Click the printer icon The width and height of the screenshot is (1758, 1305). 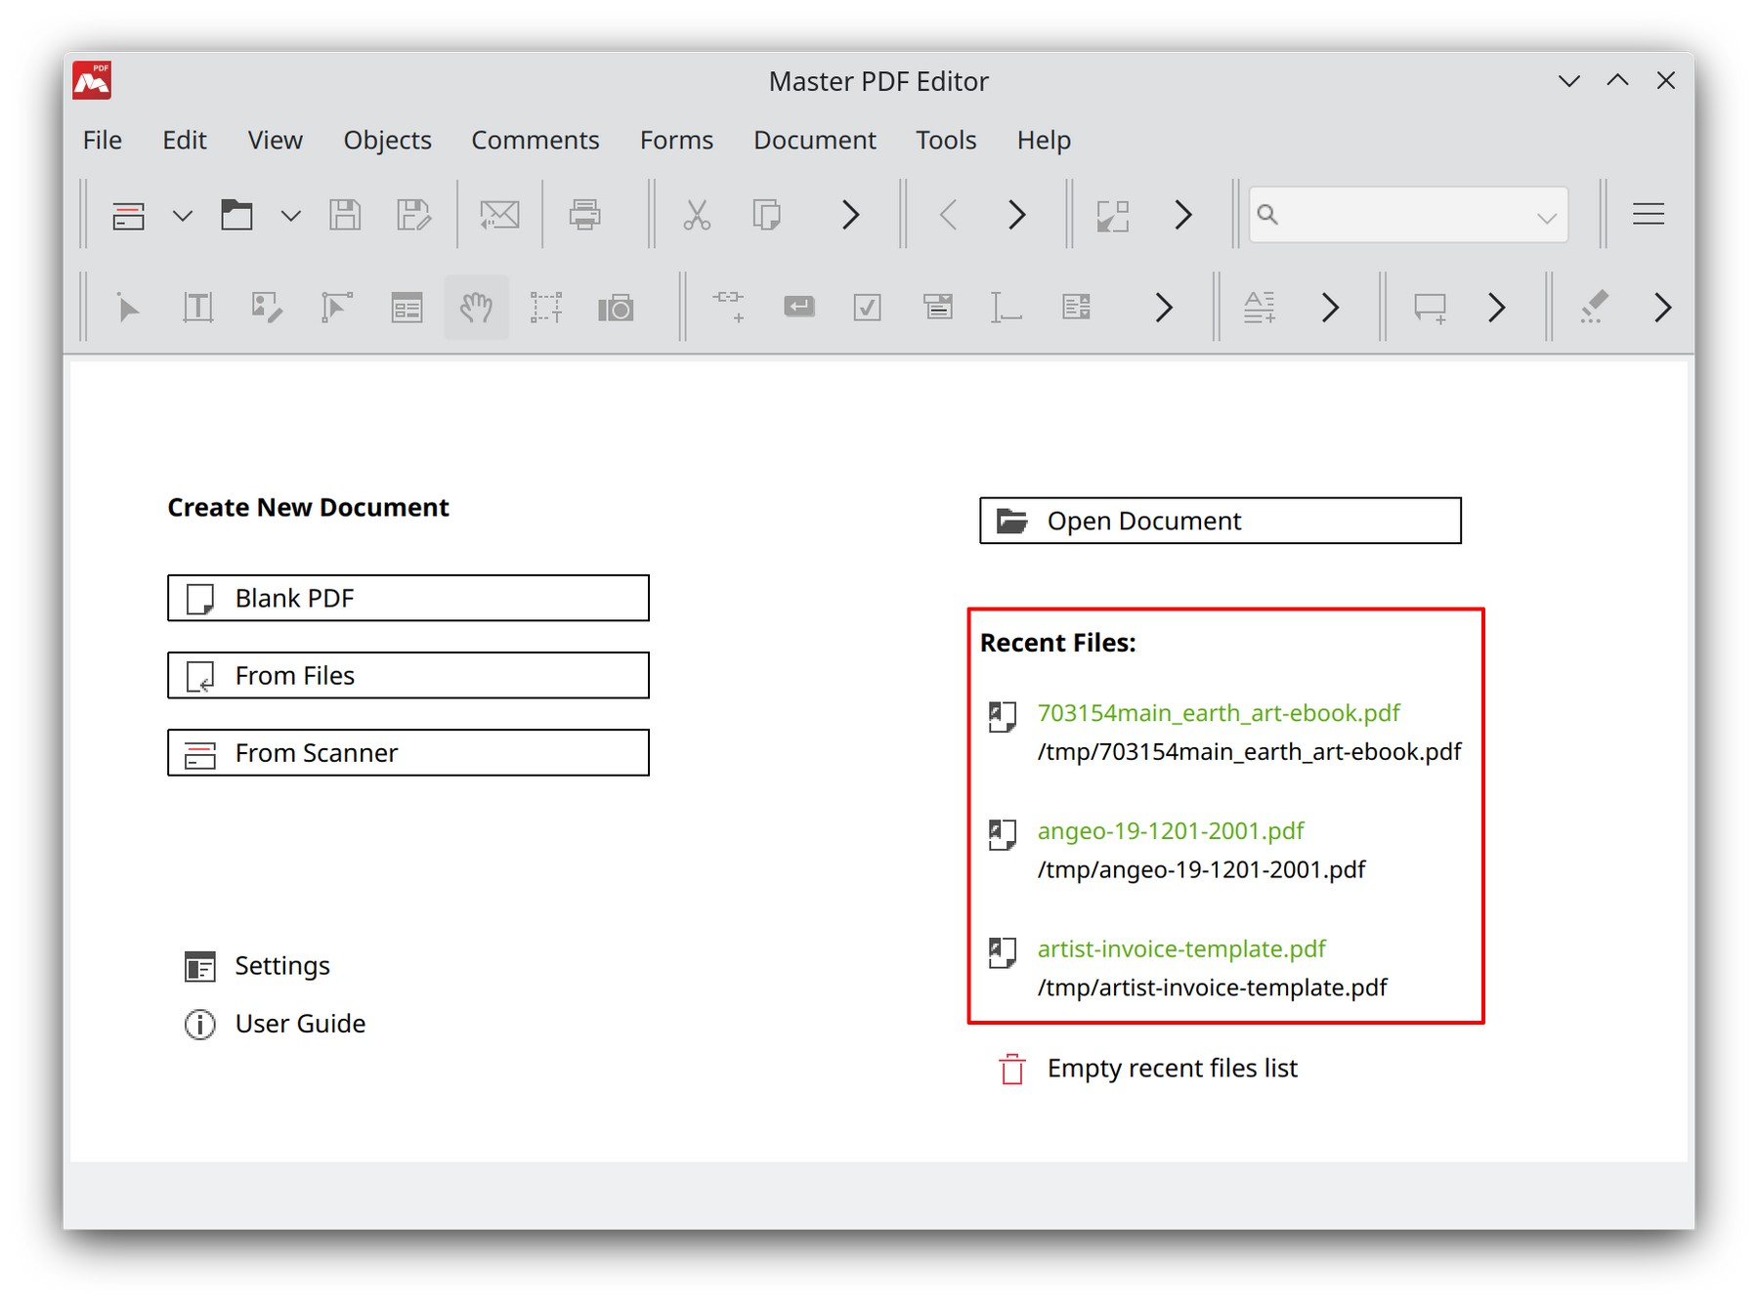pos(585,215)
